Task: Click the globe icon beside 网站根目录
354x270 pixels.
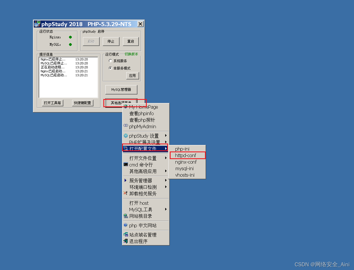Action: [126, 216]
